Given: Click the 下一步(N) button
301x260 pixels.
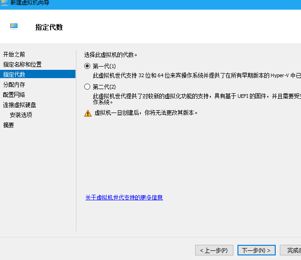Looking at the screenshot, I should point(256,250).
